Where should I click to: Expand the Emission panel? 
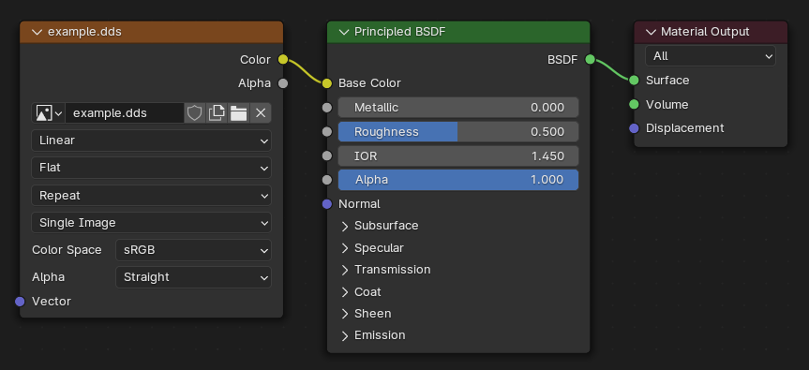345,336
